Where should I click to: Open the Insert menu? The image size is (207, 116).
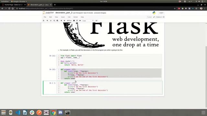[x=63, y=17]
